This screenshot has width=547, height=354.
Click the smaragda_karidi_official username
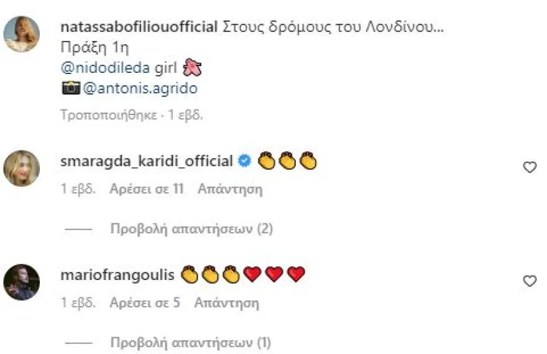(147, 161)
